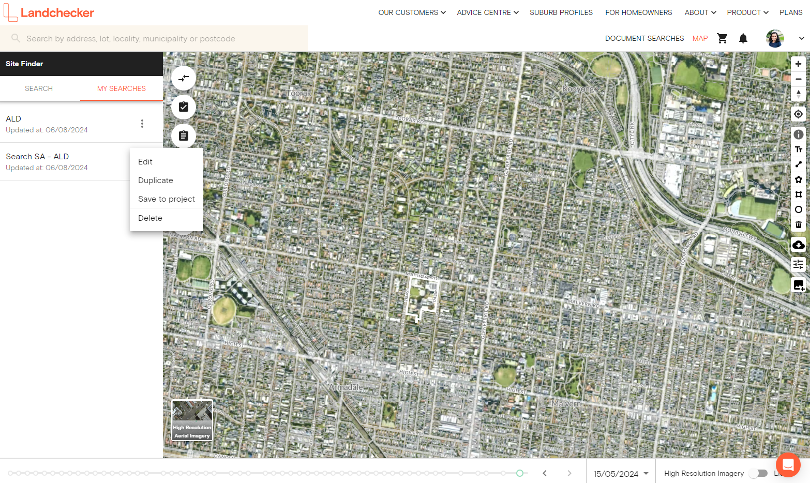
Task: Open options for the ALD search
Action: 142,124
